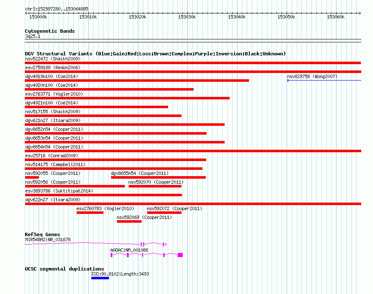Click the MIR548H2|NR_031678 gene label
The width and height of the screenshot is (373, 294).
(x=48, y=240)
